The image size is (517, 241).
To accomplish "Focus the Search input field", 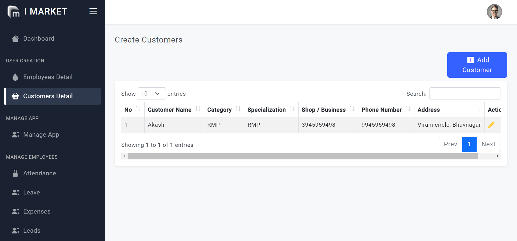I will pos(465,94).
